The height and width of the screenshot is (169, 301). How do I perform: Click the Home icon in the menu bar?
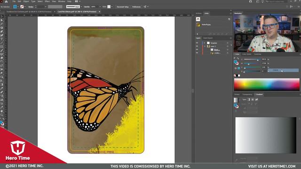6,1
